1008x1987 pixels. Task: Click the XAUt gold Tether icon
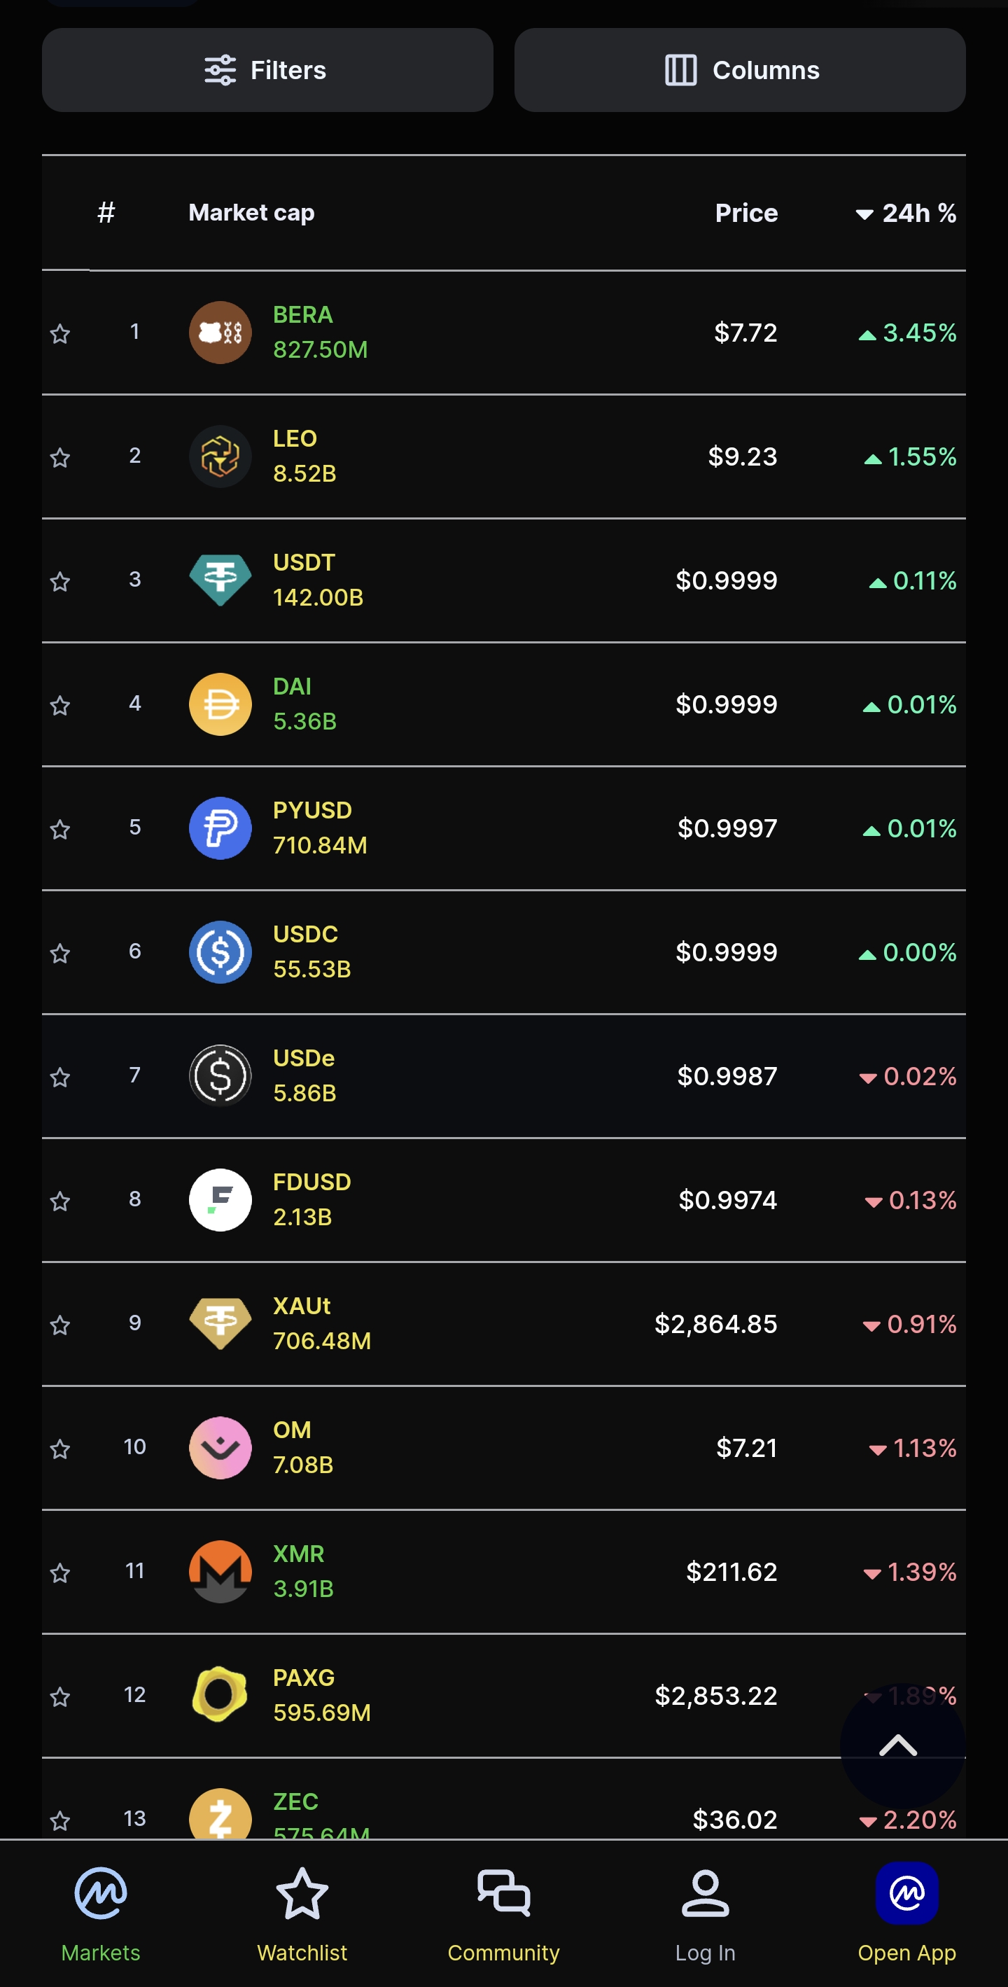[220, 1324]
